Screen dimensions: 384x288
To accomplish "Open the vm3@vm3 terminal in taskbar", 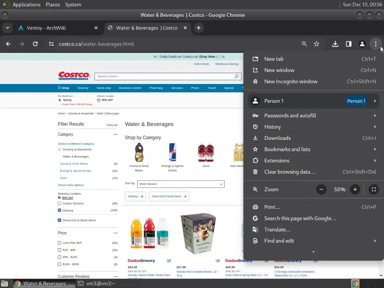I will pos(97,284).
